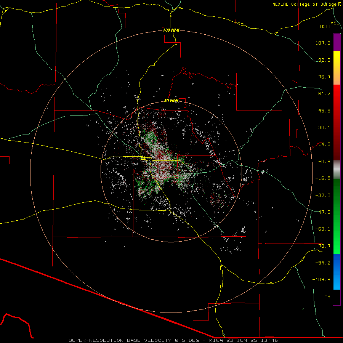Image resolution: width=343 pixels, height=343 pixels.
Task: Click the 92.3 legend value
Action: pos(324,60)
